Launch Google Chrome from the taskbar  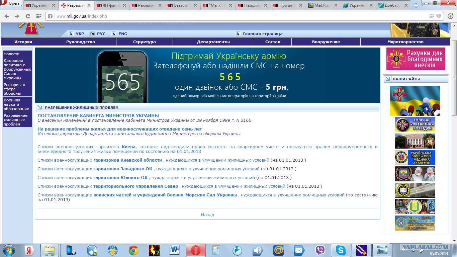click(x=133, y=250)
